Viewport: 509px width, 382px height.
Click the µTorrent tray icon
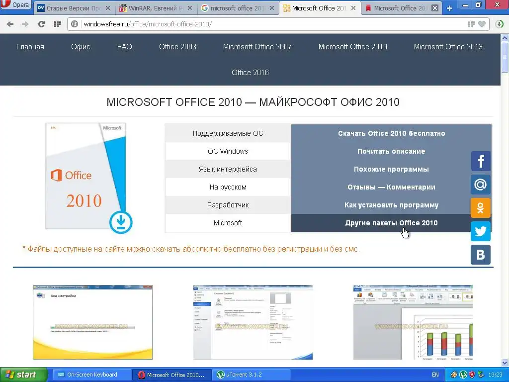pos(463,375)
